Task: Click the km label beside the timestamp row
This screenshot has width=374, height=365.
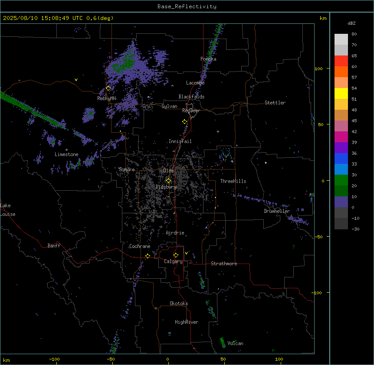Action: point(323,18)
